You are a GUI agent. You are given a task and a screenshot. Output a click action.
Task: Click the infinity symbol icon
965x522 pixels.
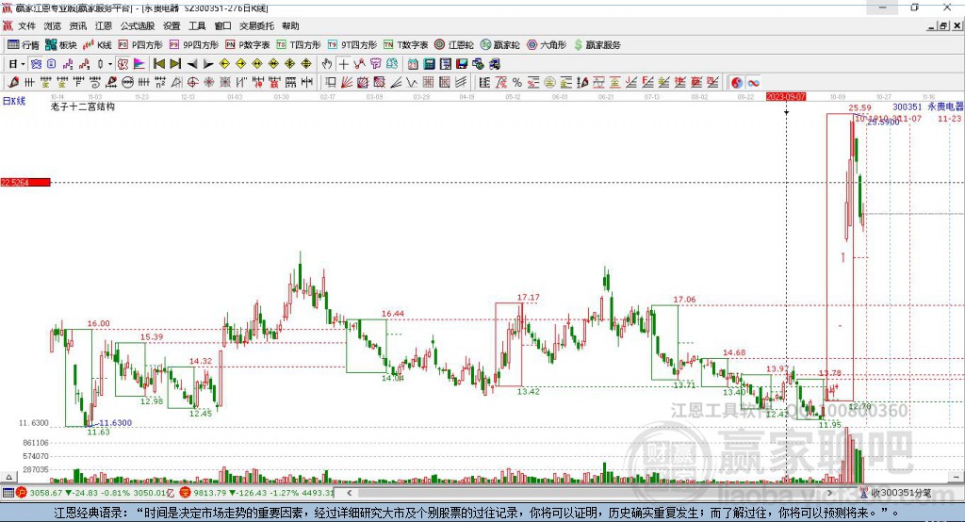tap(753, 83)
